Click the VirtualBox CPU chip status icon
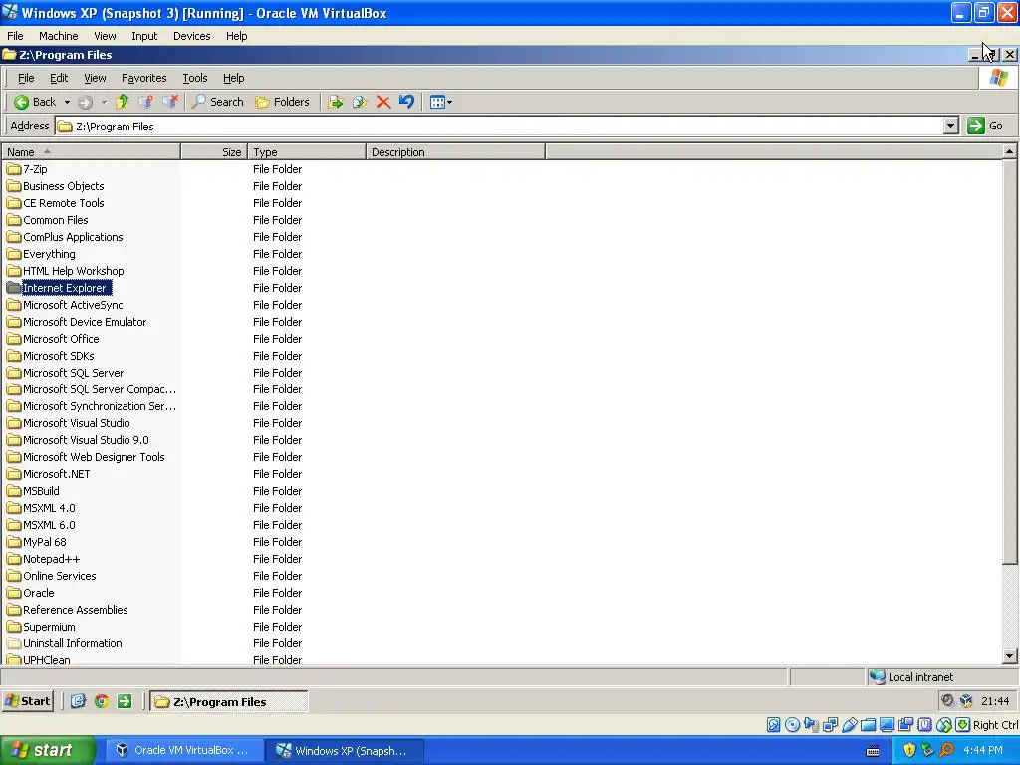The height and width of the screenshot is (765, 1020). [924, 725]
